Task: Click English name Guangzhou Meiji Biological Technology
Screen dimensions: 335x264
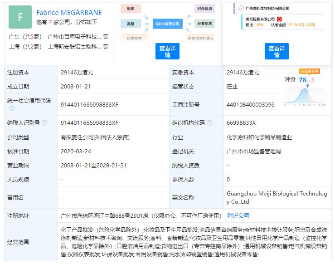Action: click(x=277, y=197)
